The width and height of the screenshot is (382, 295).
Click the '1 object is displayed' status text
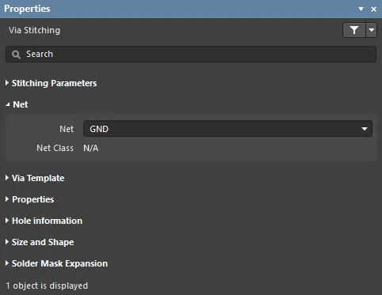coord(47,286)
